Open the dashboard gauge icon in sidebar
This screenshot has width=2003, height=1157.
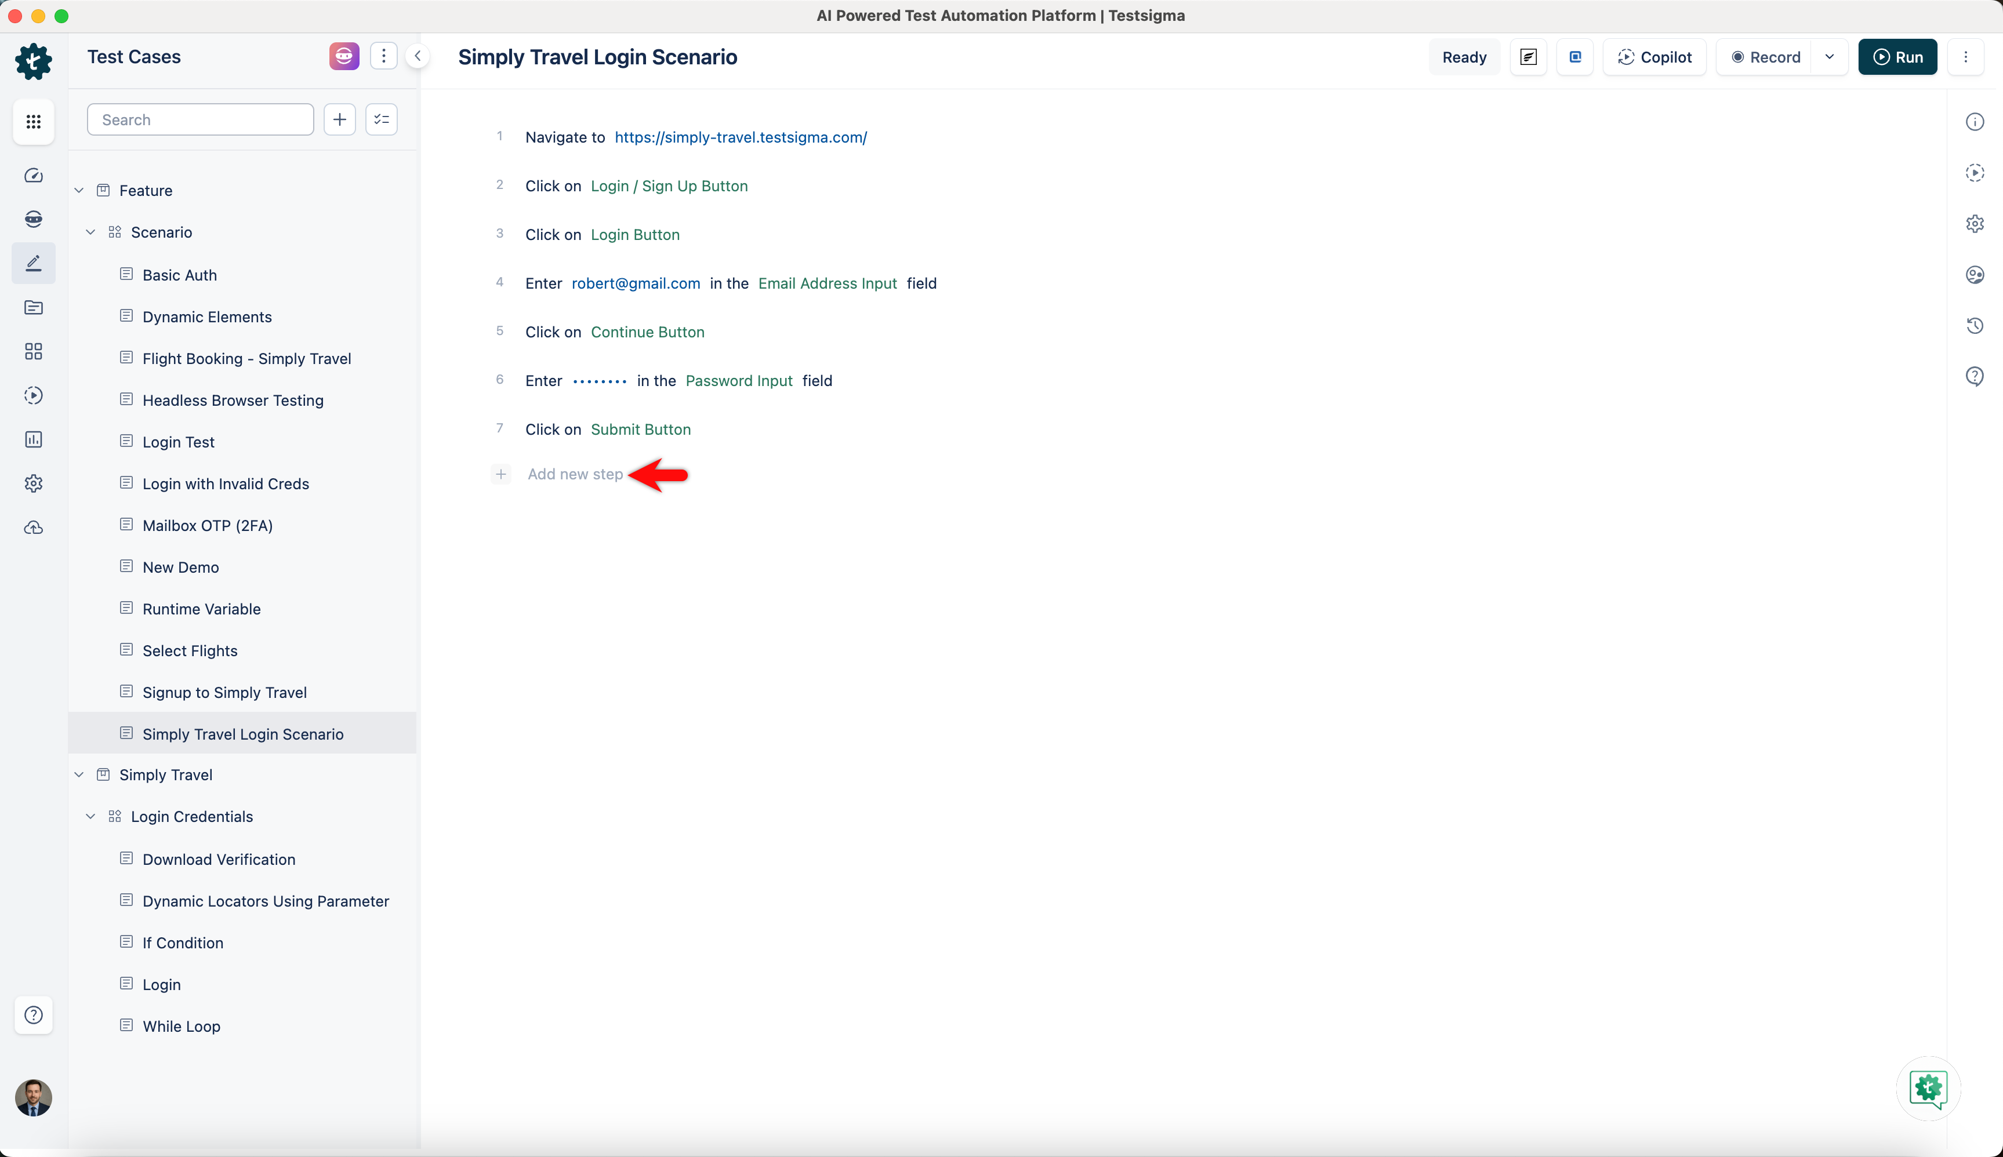click(34, 176)
